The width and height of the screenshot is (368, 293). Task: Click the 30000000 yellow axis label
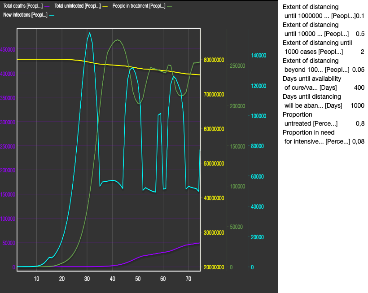(214, 232)
